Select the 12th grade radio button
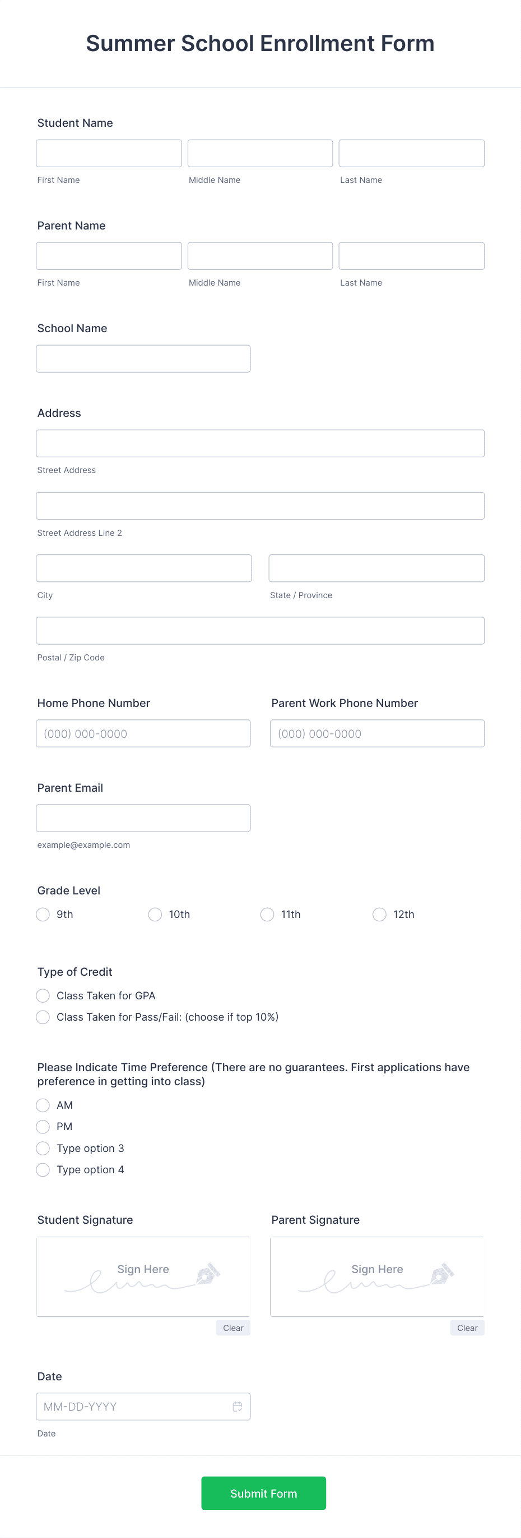The image size is (521, 1538). [379, 914]
